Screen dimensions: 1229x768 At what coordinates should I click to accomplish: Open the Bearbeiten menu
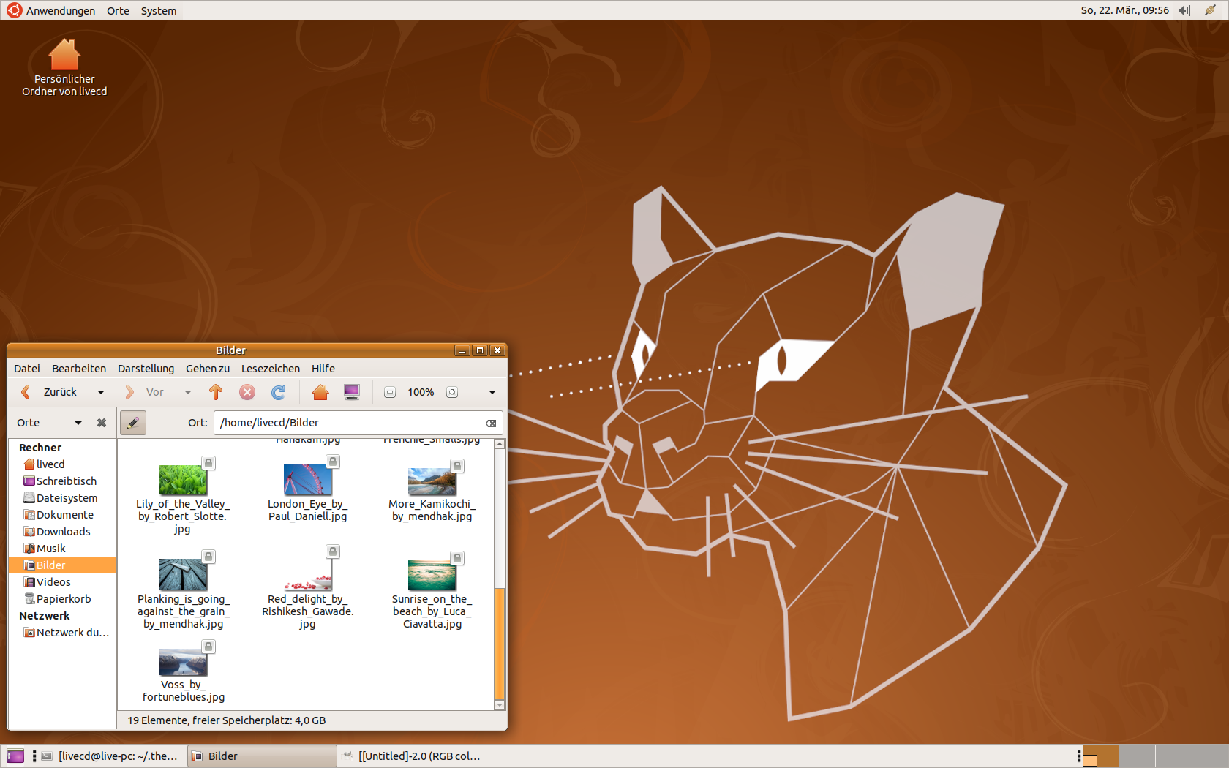[x=79, y=369]
